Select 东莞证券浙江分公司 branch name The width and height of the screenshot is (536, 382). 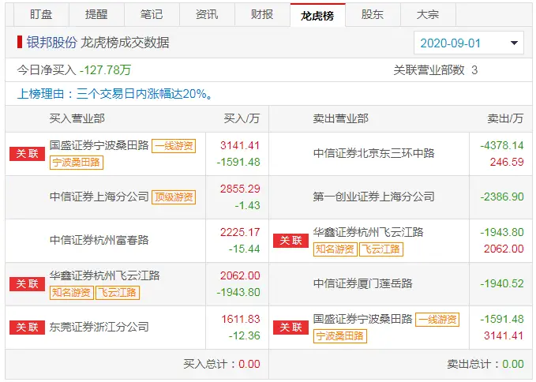click(x=99, y=327)
